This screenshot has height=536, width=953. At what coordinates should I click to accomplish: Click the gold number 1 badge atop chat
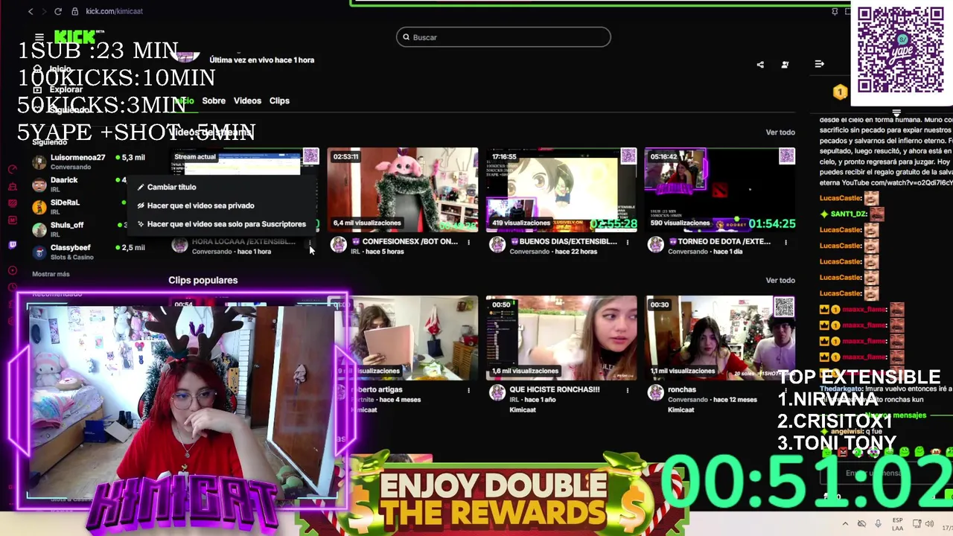click(840, 92)
